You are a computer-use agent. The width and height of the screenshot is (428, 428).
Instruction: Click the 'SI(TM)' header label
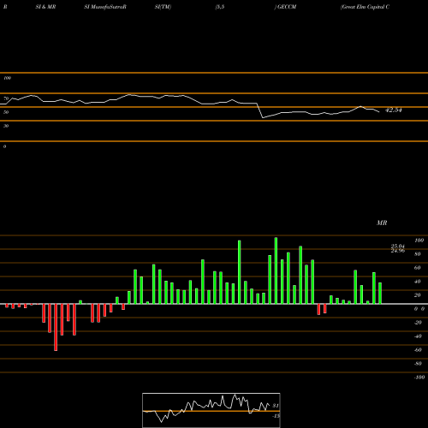coord(163,7)
